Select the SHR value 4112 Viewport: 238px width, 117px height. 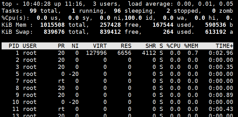coord(149,53)
